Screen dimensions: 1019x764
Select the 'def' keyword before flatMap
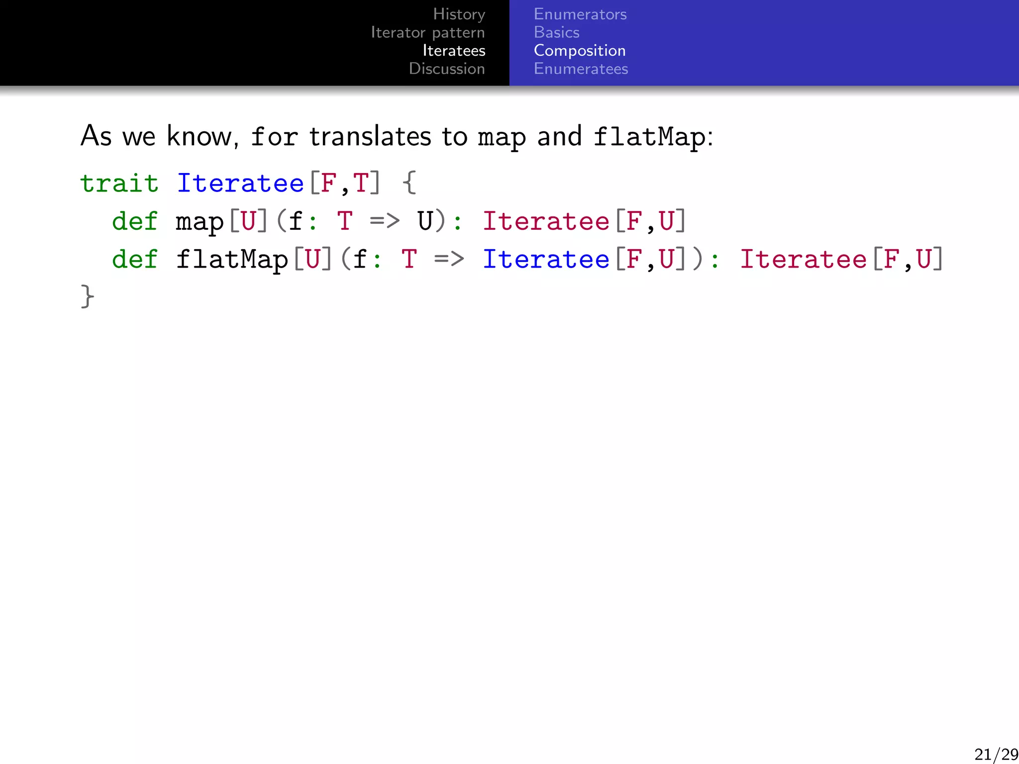(135, 259)
